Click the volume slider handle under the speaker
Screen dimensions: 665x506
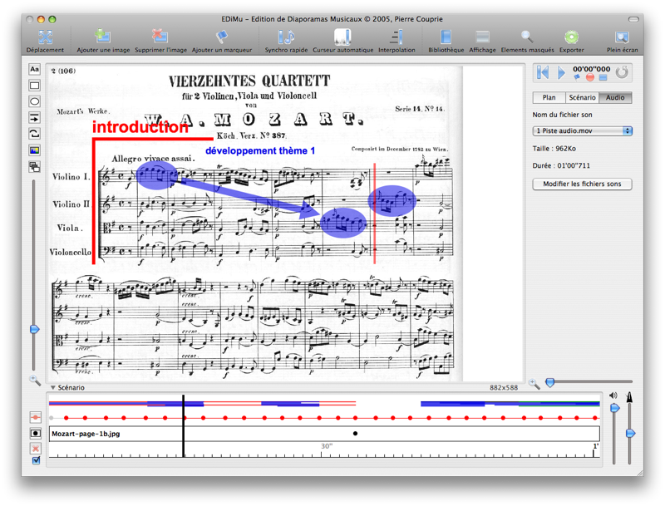(x=614, y=408)
